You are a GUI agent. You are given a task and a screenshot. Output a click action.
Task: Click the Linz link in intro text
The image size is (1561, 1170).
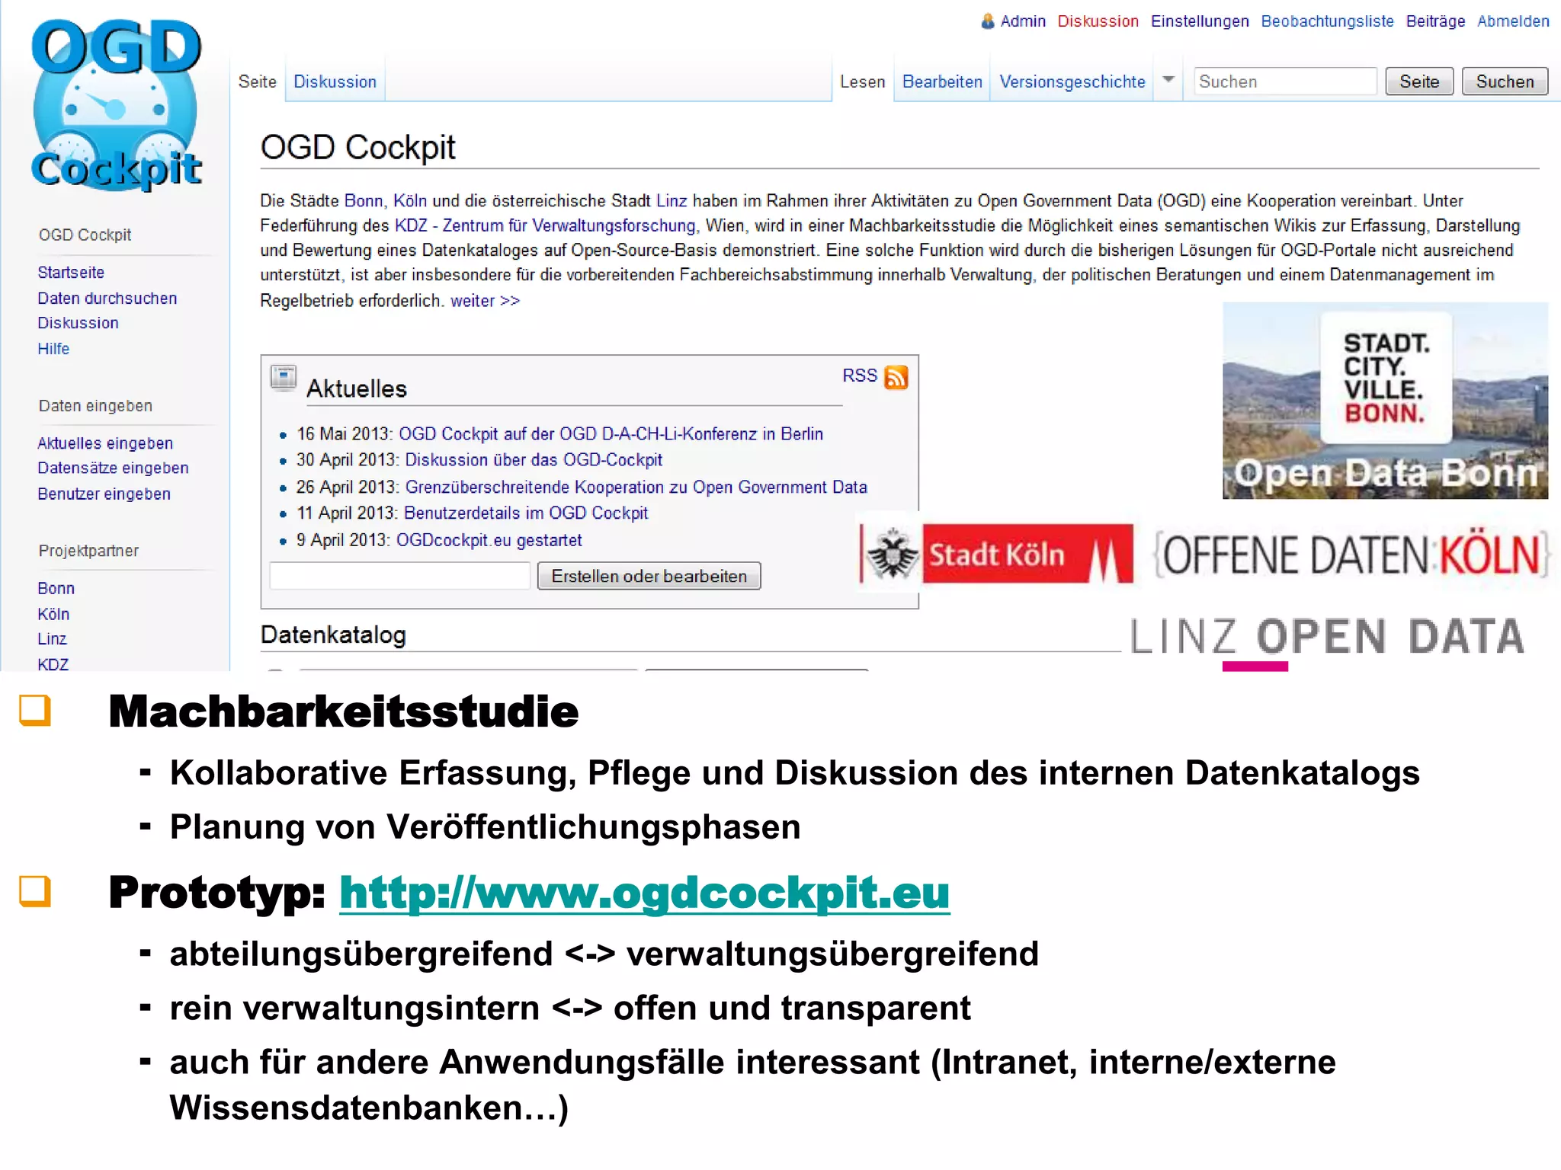tap(672, 201)
